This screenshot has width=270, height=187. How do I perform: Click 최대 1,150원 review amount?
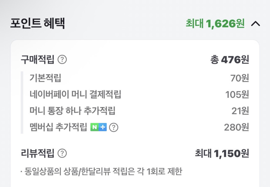point(222,153)
